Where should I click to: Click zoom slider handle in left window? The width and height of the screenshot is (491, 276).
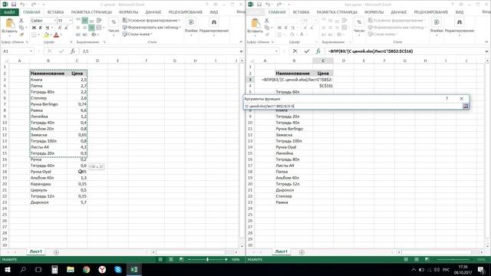point(207,259)
